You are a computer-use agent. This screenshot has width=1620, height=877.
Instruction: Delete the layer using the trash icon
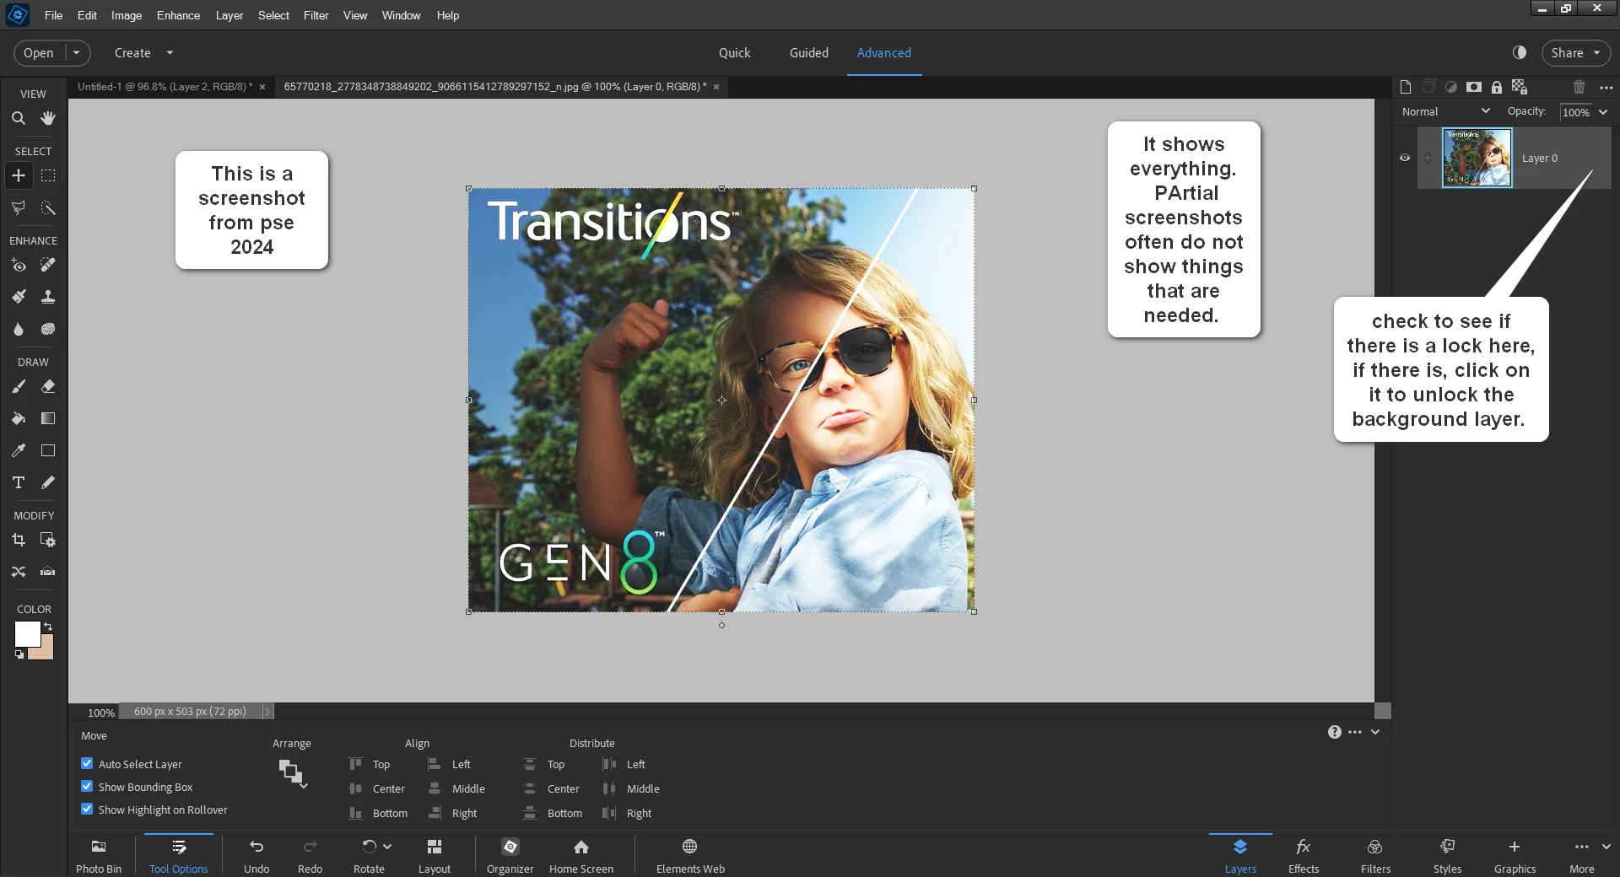(x=1579, y=87)
